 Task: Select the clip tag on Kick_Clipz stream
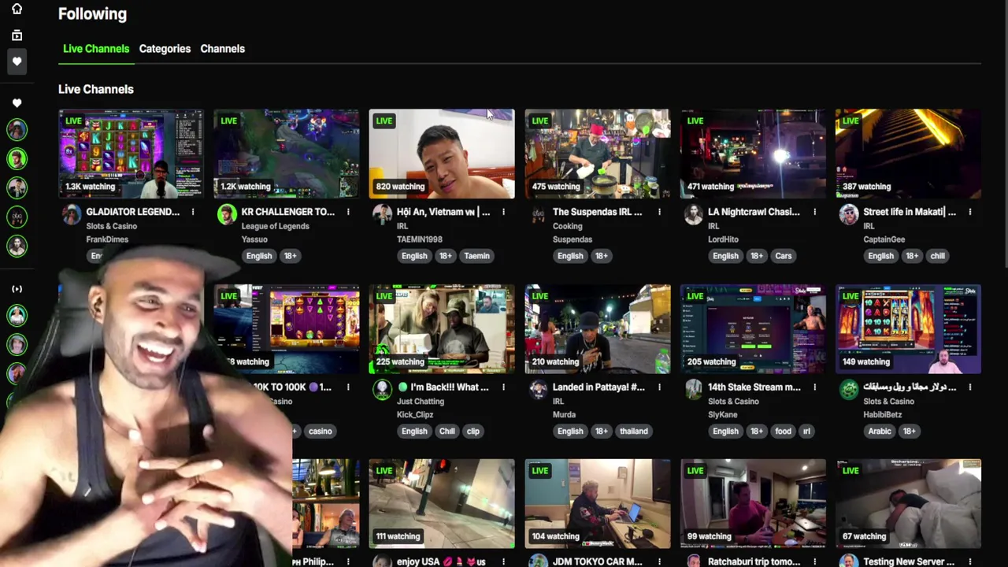[472, 431]
